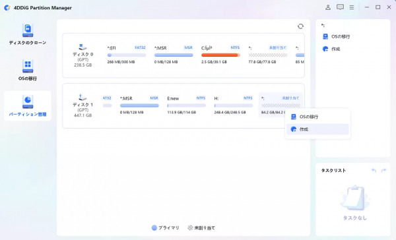Click the タスクなし empty clipboard image

point(355,198)
